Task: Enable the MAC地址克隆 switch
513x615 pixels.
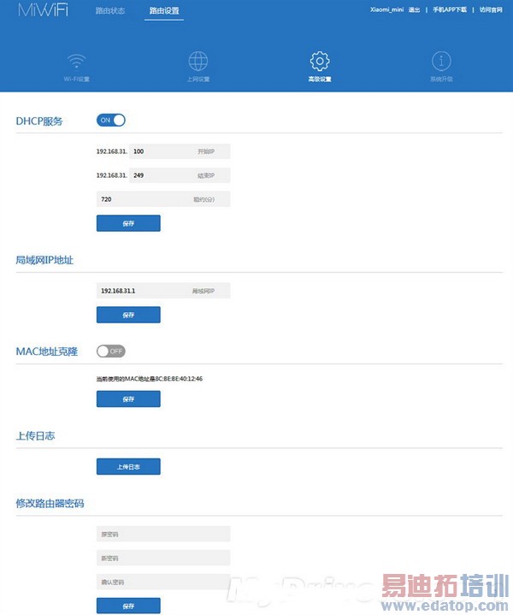Action: pyautogui.click(x=111, y=351)
